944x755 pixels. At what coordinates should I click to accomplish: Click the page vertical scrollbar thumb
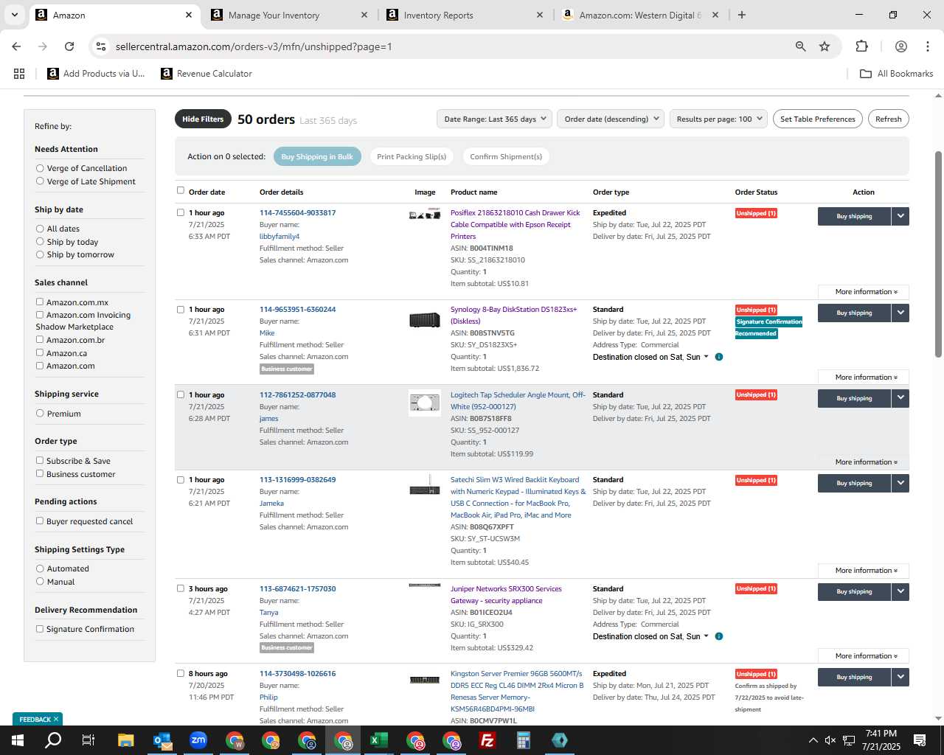point(938,254)
